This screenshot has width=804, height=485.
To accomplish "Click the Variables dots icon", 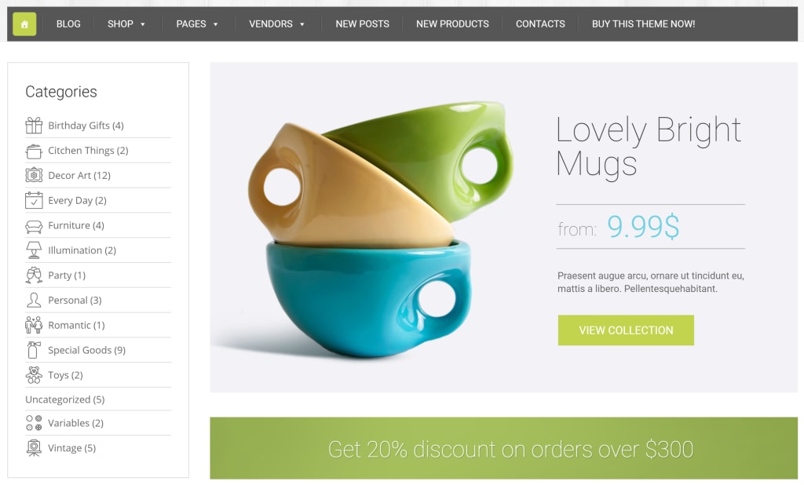I will (x=34, y=423).
